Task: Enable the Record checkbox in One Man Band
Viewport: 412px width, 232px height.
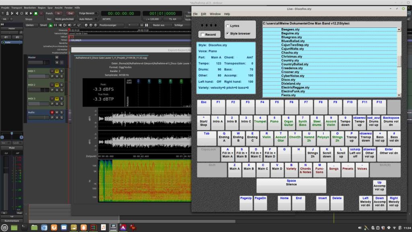Action: pos(202,35)
